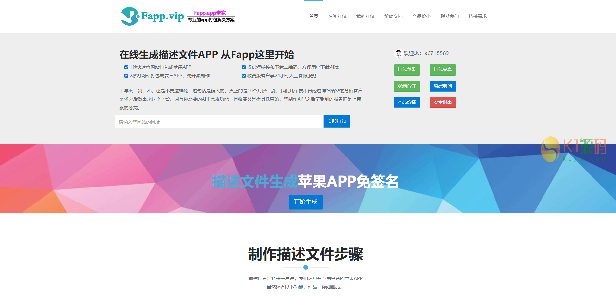Toggle the 2秒将网站打包成安卓APP checkbox

pos(126,76)
